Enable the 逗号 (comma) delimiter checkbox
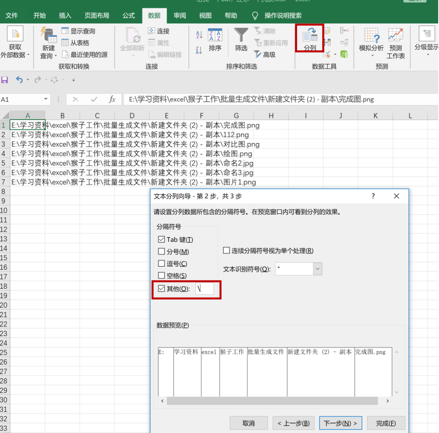The height and width of the screenshot is (433, 439). point(161,263)
